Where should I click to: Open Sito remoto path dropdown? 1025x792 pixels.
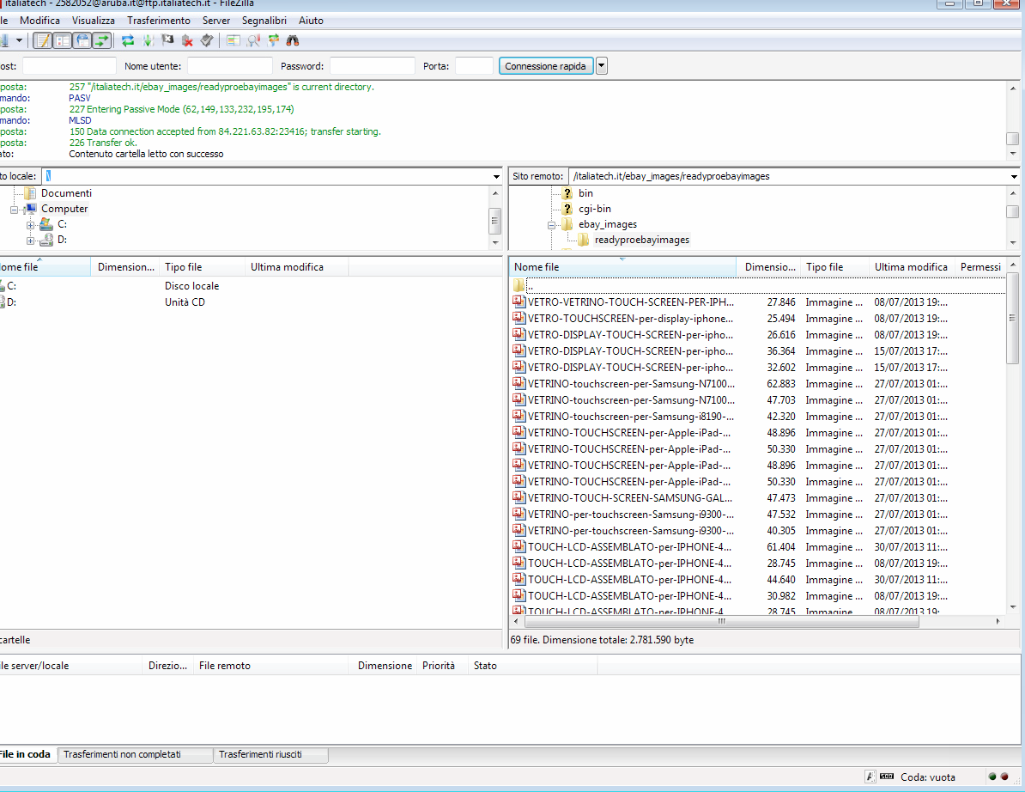pyautogui.click(x=1014, y=177)
